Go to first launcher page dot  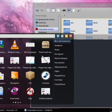click(x=13, y=102)
